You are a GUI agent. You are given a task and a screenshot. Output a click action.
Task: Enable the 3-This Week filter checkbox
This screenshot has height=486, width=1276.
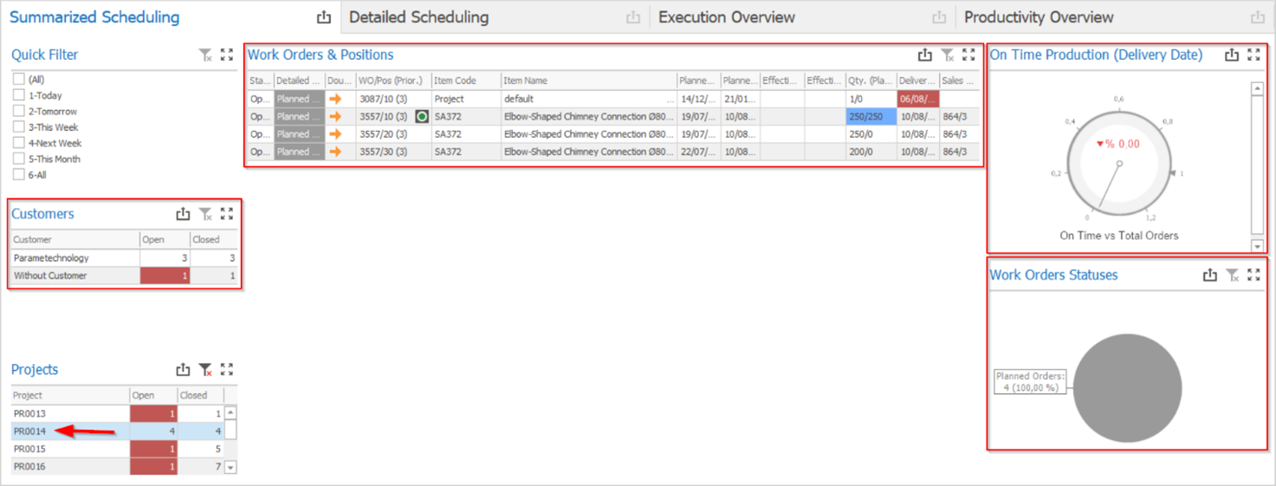(x=19, y=127)
